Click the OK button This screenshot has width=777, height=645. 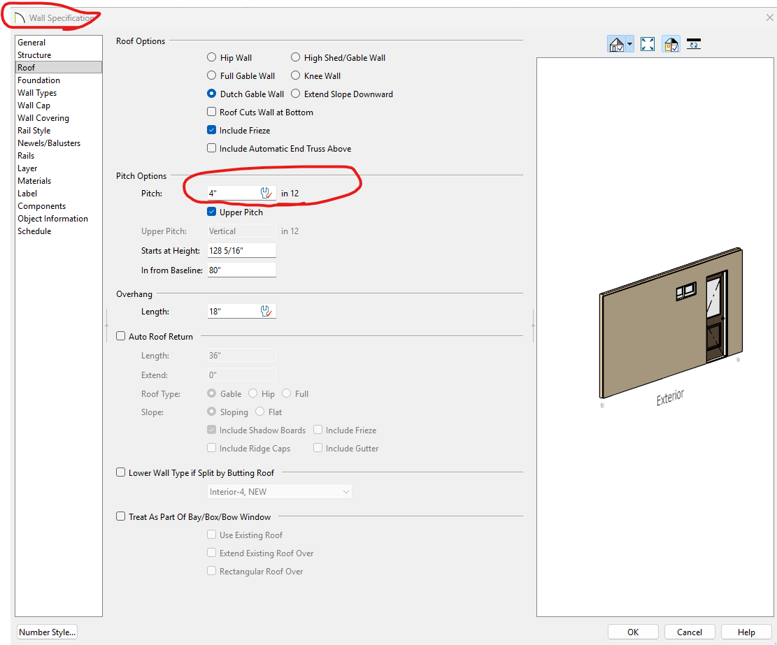(x=633, y=632)
